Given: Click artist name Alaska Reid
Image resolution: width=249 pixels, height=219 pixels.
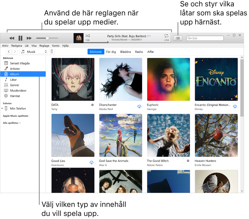Looking at the screenshot, I should 106,109.
